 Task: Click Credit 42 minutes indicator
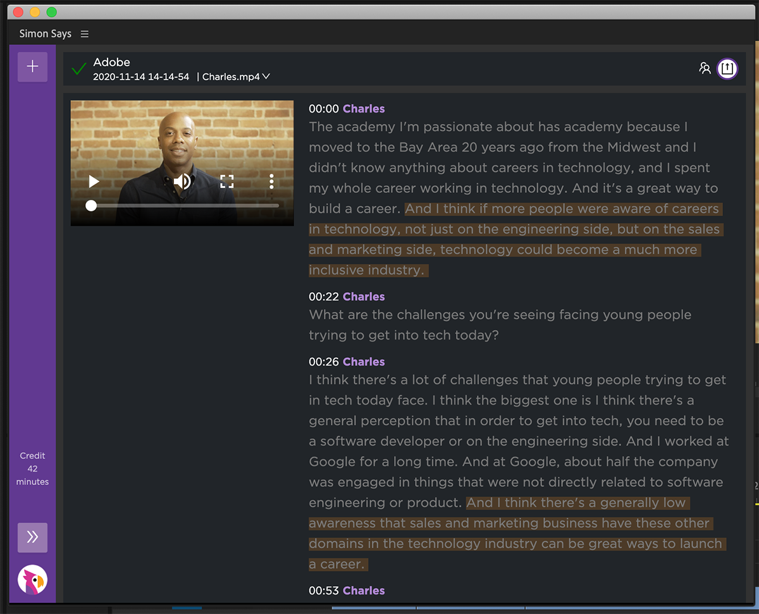click(x=32, y=469)
